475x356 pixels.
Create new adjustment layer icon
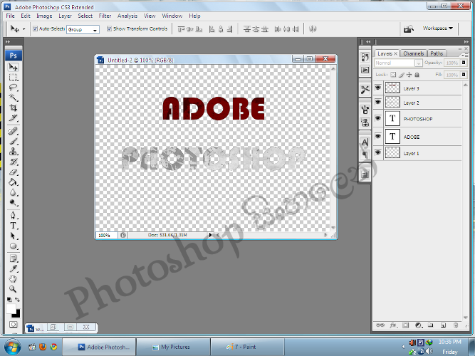click(x=419, y=325)
